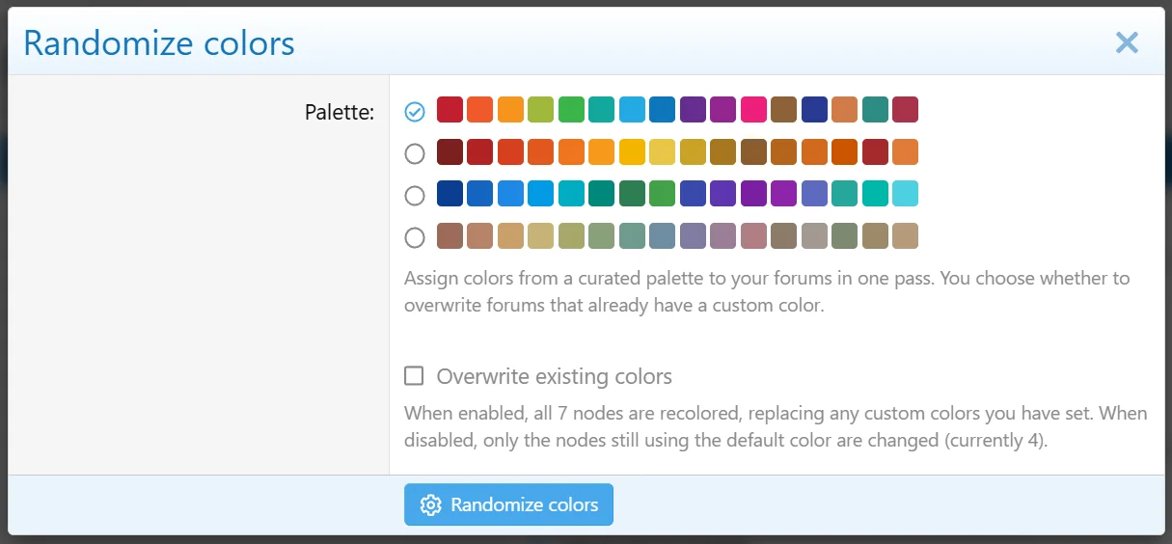Click the hot pink swatch in the vivid palette

pyautogui.click(x=753, y=110)
